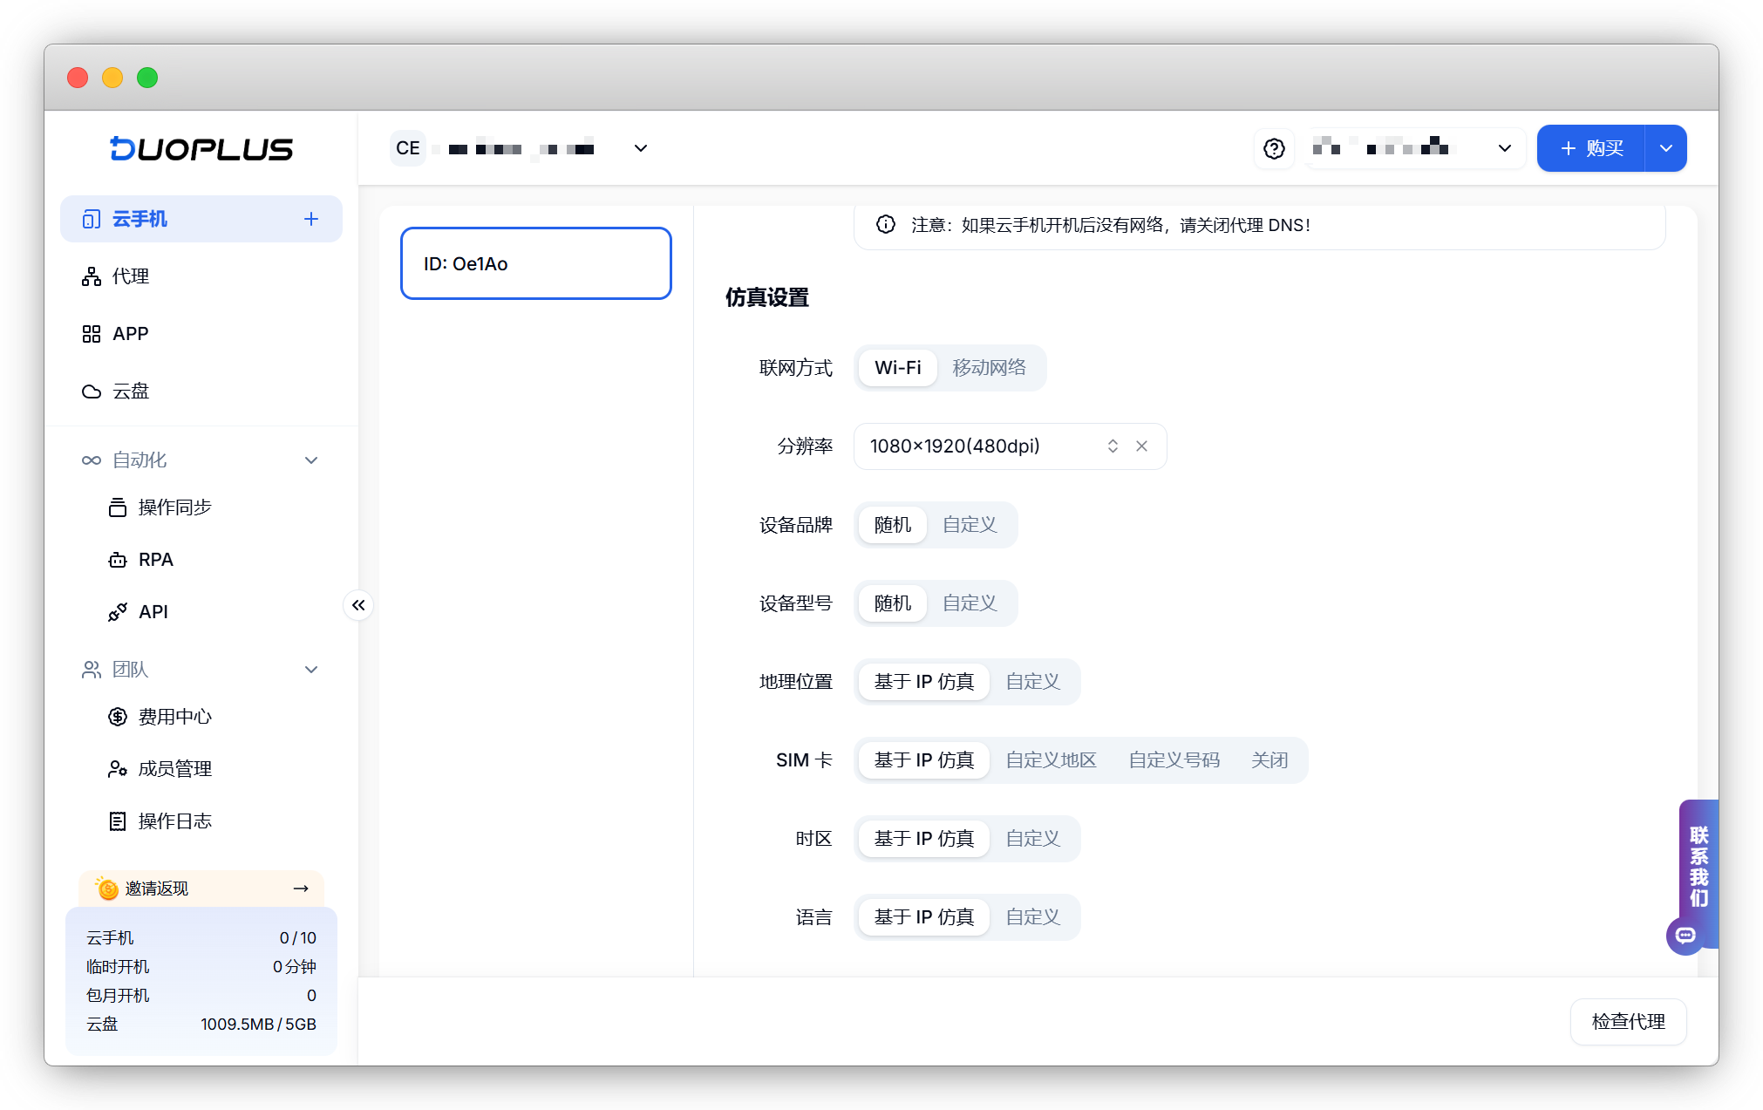Image resolution: width=1763 pixels, height=1110 pixels.
Task: Go to 云盘 in sidebar
Action: coord(131,392)
